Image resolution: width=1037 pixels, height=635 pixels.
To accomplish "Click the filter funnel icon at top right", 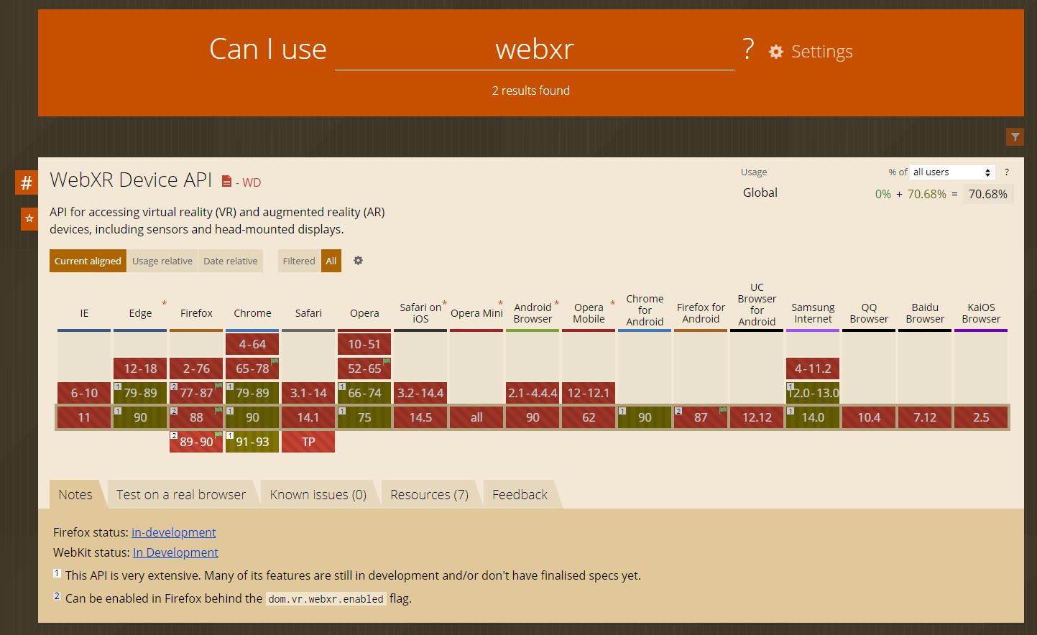I will point(1015,136).
